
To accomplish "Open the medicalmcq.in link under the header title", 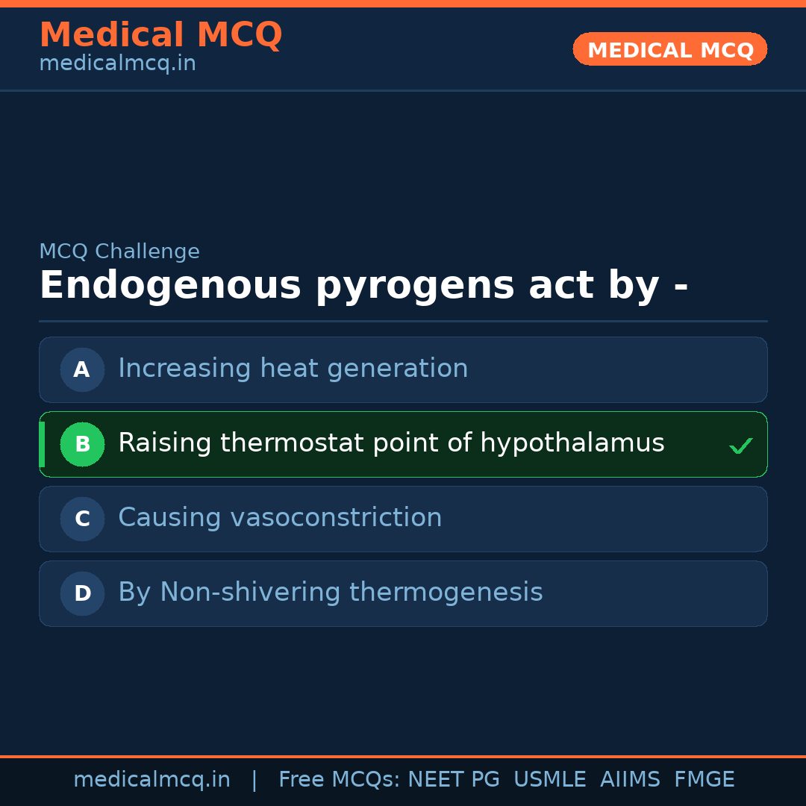I will coord(117,64).
